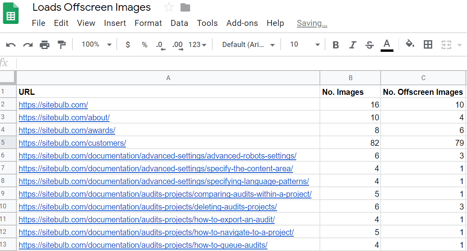Click the merge cells icon

446,45
